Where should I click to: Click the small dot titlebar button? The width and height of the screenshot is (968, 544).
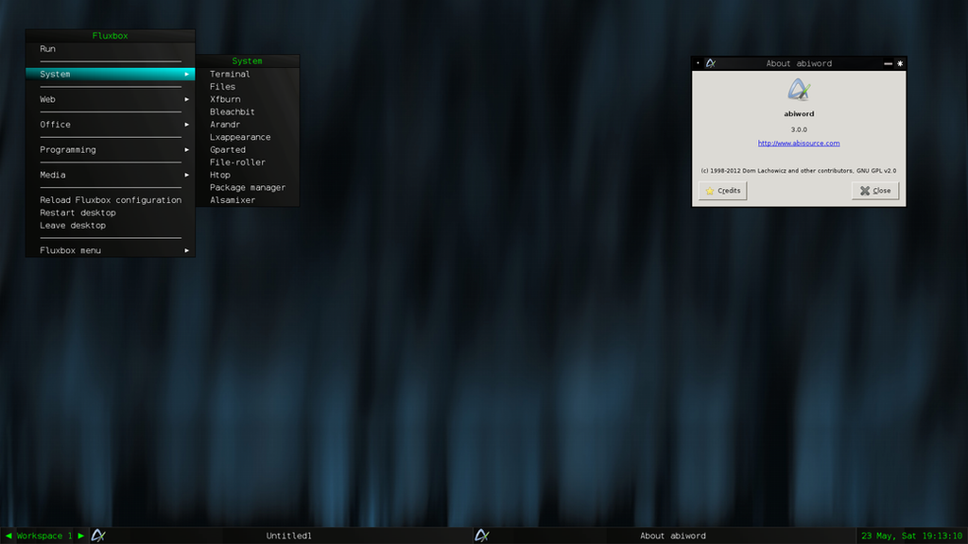point(698,63)
